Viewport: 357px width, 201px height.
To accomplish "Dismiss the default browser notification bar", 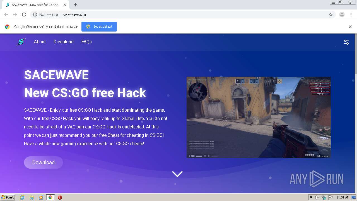I will tap(350, 27).
